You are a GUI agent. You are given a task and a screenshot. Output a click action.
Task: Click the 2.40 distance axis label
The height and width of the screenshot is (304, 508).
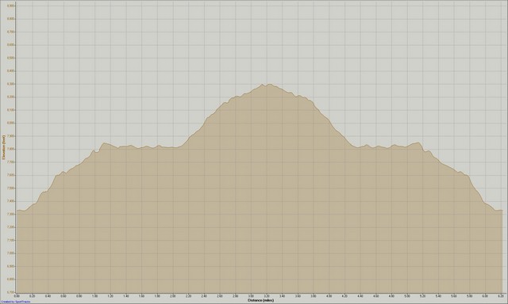[204, 296]
